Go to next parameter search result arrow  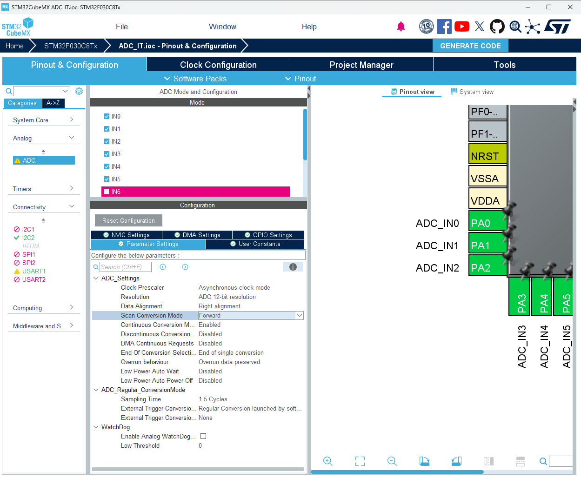pos(185,267)
